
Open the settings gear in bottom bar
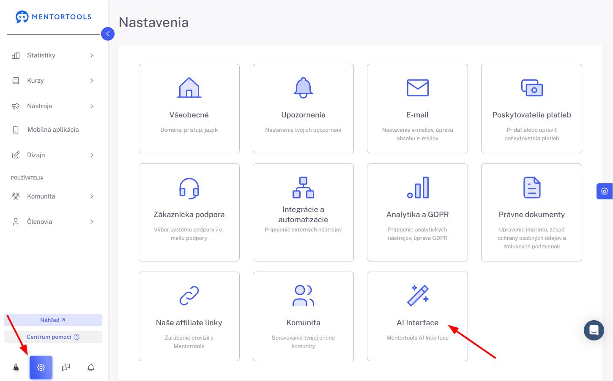[41, 367]
